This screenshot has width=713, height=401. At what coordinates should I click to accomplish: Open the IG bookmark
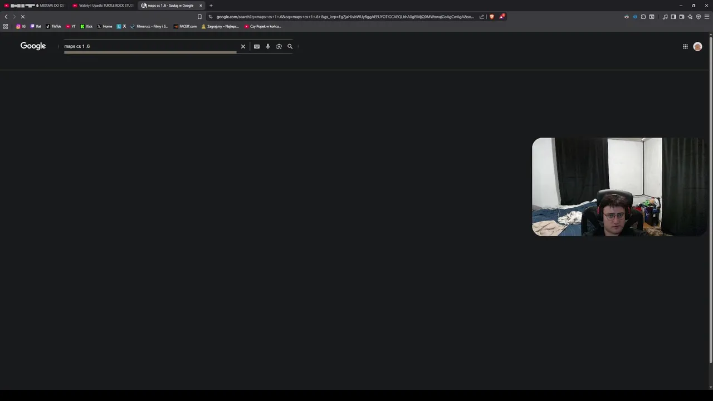tap(21, 26)
